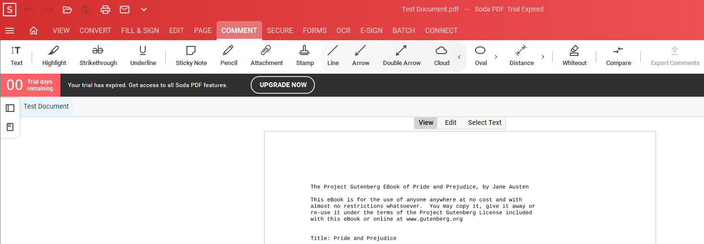Select the Oval shape tool
Screen dimensions: 704x244
pyautogui.click(x=481, y=56)
